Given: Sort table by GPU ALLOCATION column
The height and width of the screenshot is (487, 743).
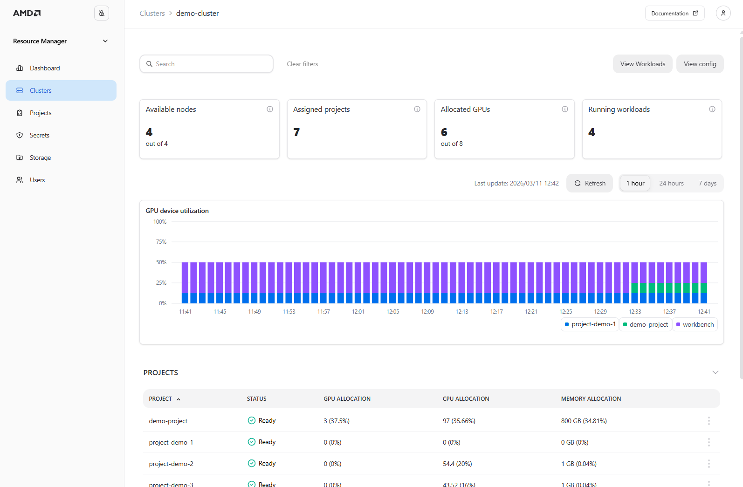Looking at the screenshot, I should coord(347,399).
